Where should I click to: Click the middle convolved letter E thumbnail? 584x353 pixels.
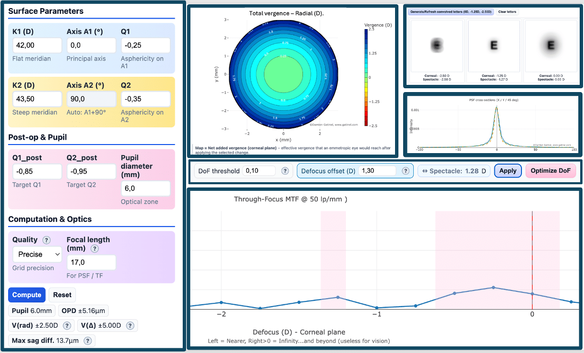(494, 46)
